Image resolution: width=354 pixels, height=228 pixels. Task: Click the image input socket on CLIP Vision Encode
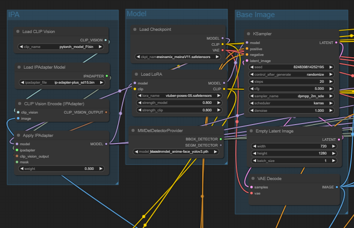18,118
